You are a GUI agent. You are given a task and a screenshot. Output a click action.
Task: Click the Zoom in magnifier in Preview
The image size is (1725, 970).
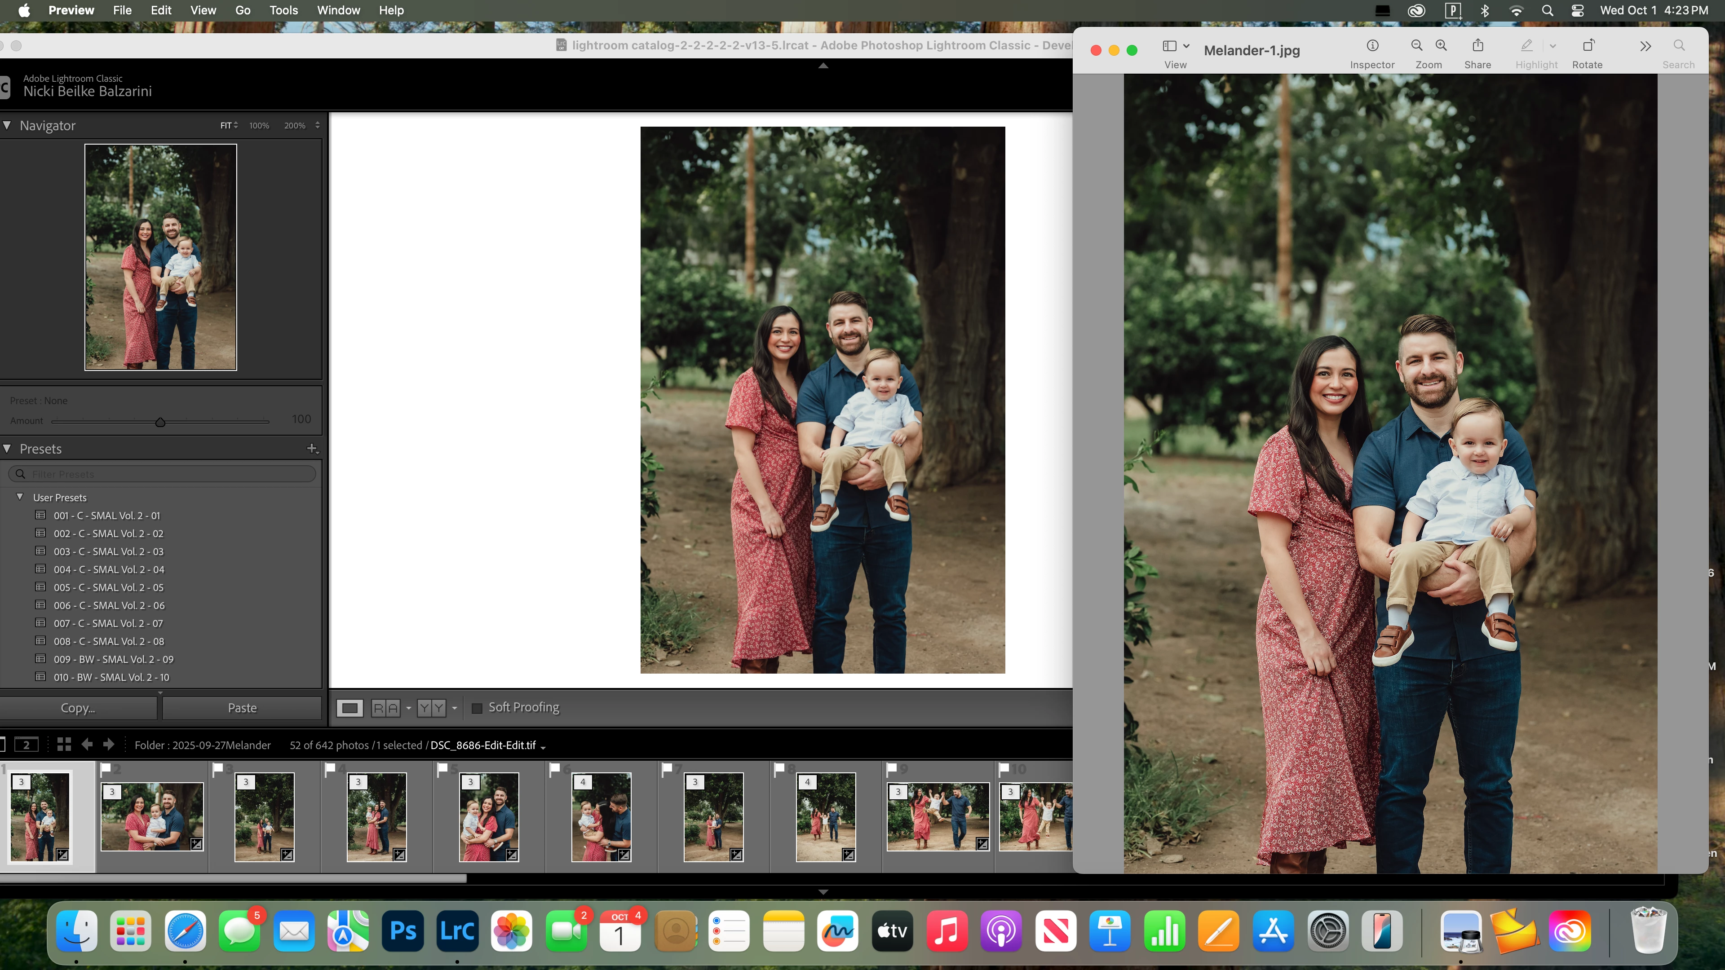[x=1441, y=45]
